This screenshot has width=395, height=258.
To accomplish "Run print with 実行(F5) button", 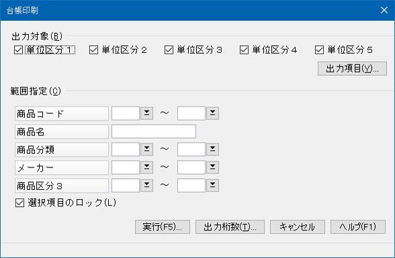I will point(163,227).
